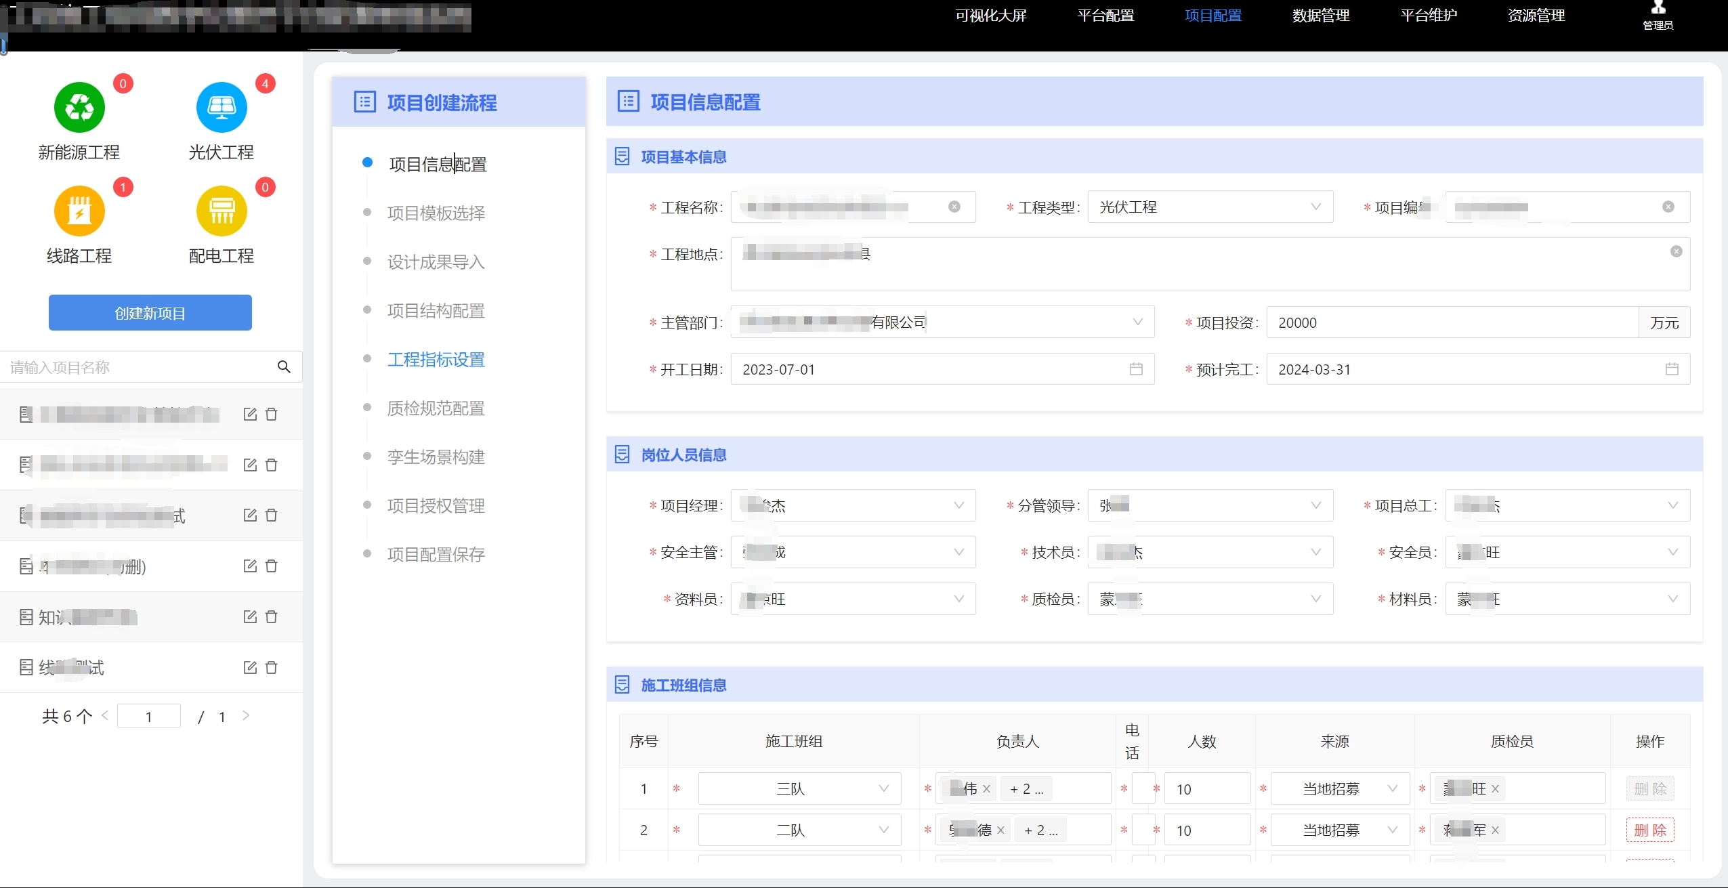Delete the project ending with 删)
This screenshot has height=888, width=1728.
[272, 566]
